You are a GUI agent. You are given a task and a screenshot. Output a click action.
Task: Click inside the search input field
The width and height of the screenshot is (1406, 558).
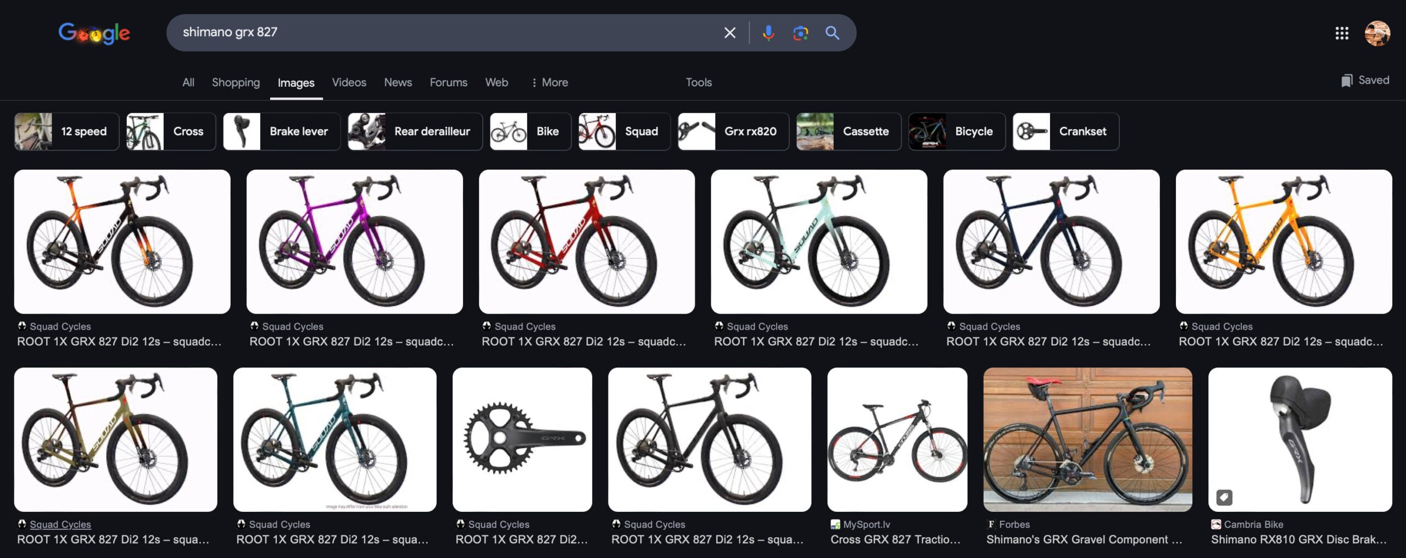pyautogui.click(x=439, y=32)
